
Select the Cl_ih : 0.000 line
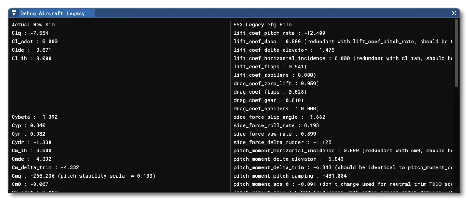(32, 58)
